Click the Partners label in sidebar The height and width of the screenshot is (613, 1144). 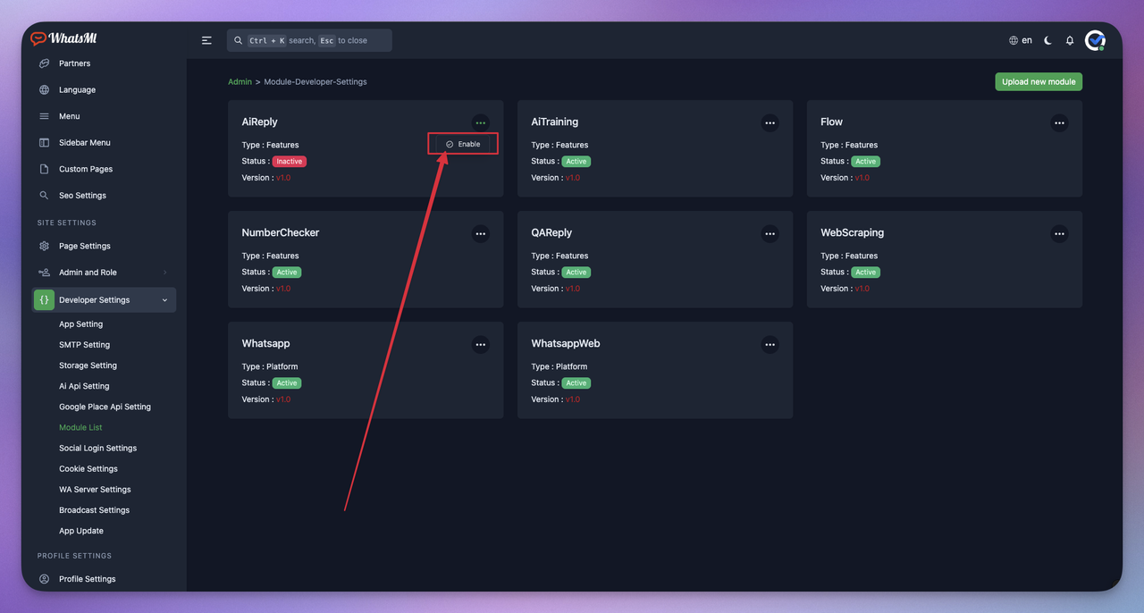(x=74, y=63)
